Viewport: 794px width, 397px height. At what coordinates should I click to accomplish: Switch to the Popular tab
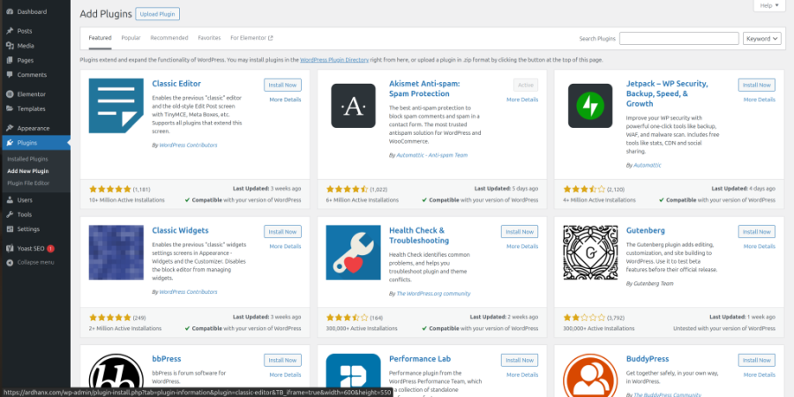coord(131,38)
